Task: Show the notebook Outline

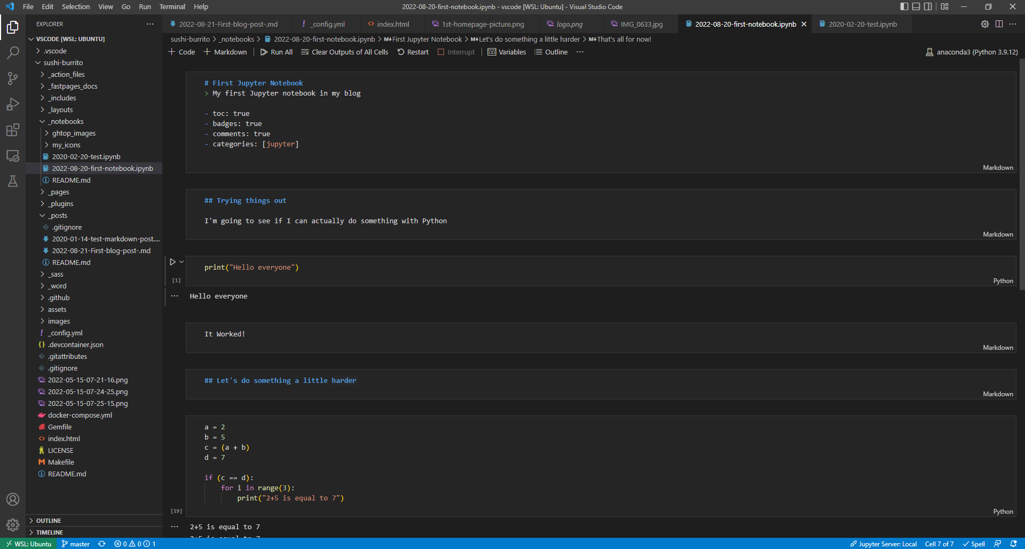Action: 551,52
